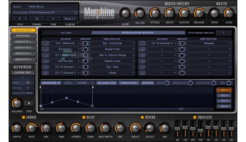246x142 pixels.
Task: Click the Release Loop button
Action: click(107, 83)
